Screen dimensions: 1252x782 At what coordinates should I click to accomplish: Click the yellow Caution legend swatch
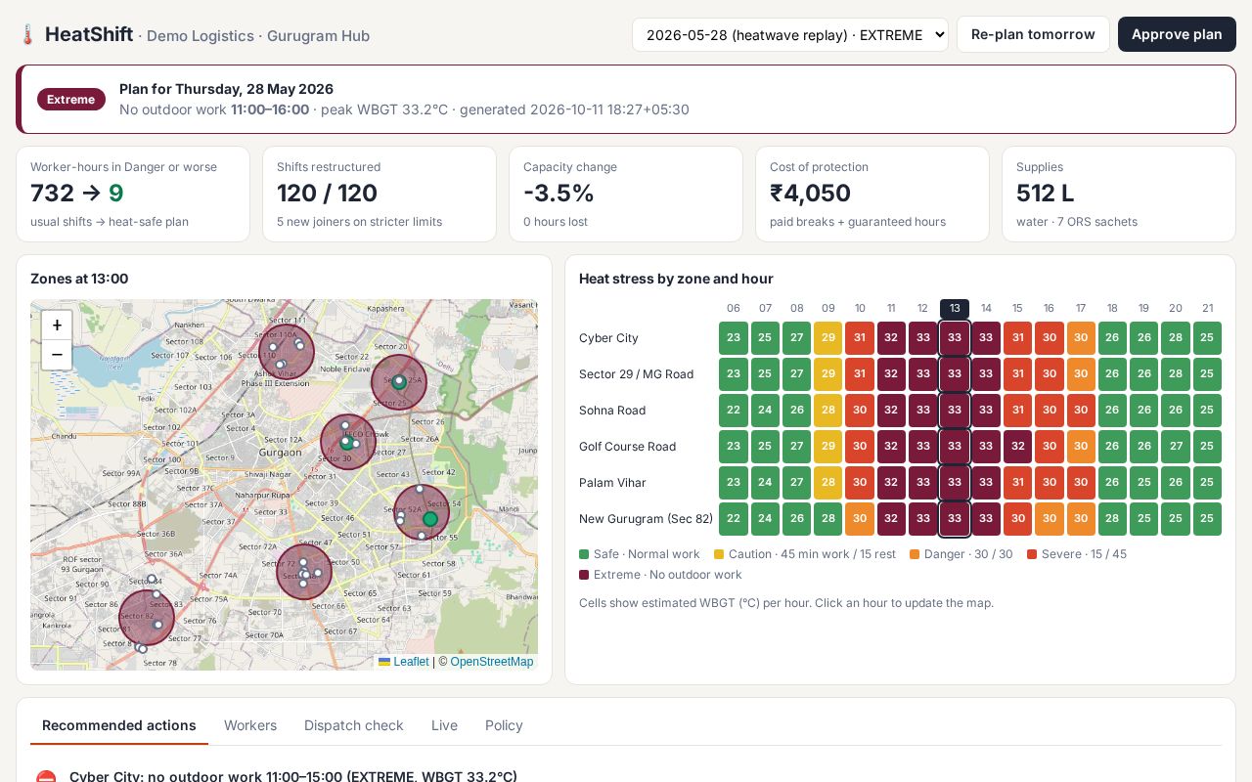[x=719, y=554]
